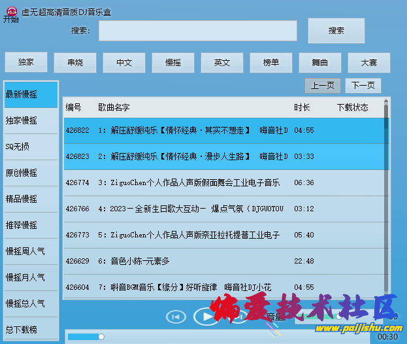Click the song list vertical scrollbar
The width and height of the screenshot is (407, 344).
pos(386,196)
